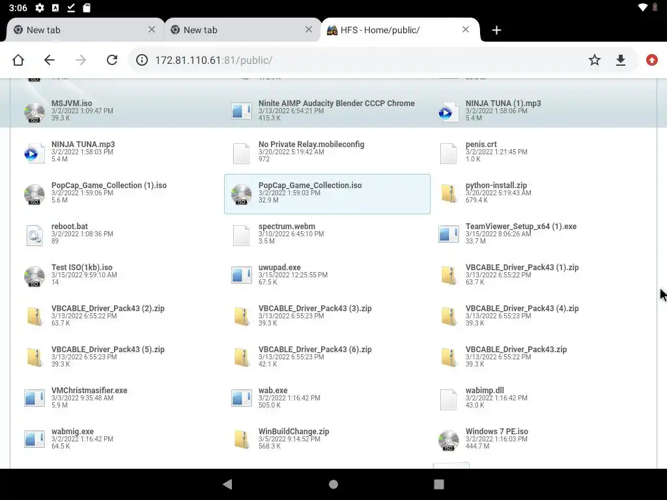667x500 pixels.
Task: Reload the page with refresh icon
Action: point(112,60)
